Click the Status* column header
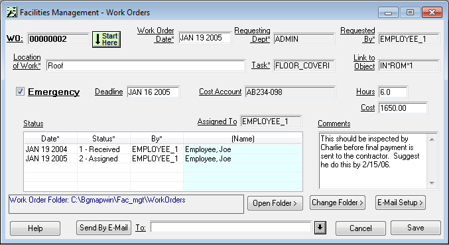Image resolution: width=449 pixels, height=245 pixels. pos(103,139)
